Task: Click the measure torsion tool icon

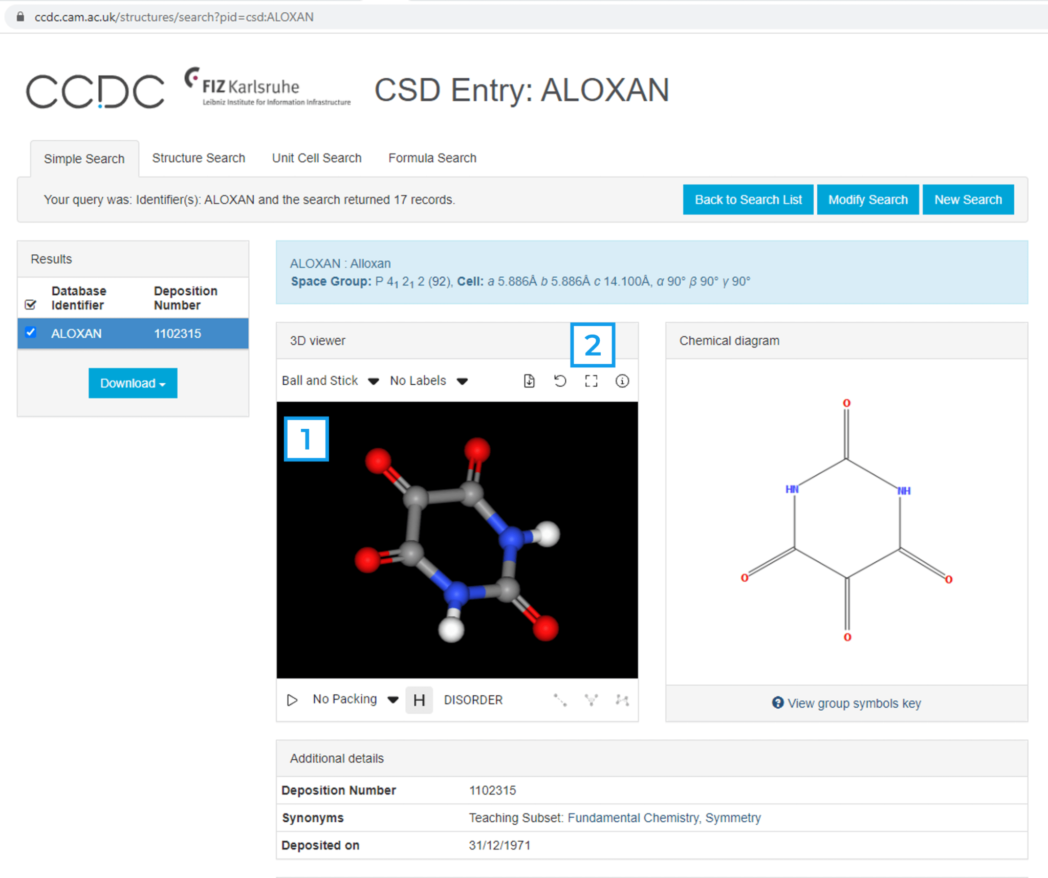Action: point(622,700)
